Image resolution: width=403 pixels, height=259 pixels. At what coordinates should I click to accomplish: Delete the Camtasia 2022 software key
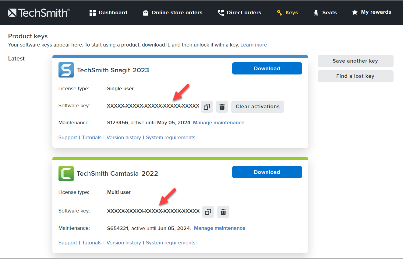(x=223, y=212)
